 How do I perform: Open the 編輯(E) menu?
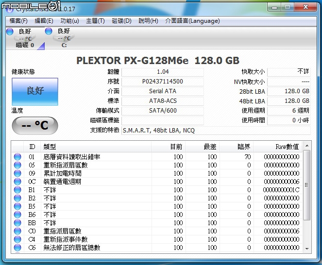(44, 21)
